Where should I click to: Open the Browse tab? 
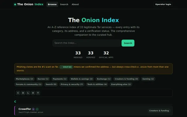(52, 4)
